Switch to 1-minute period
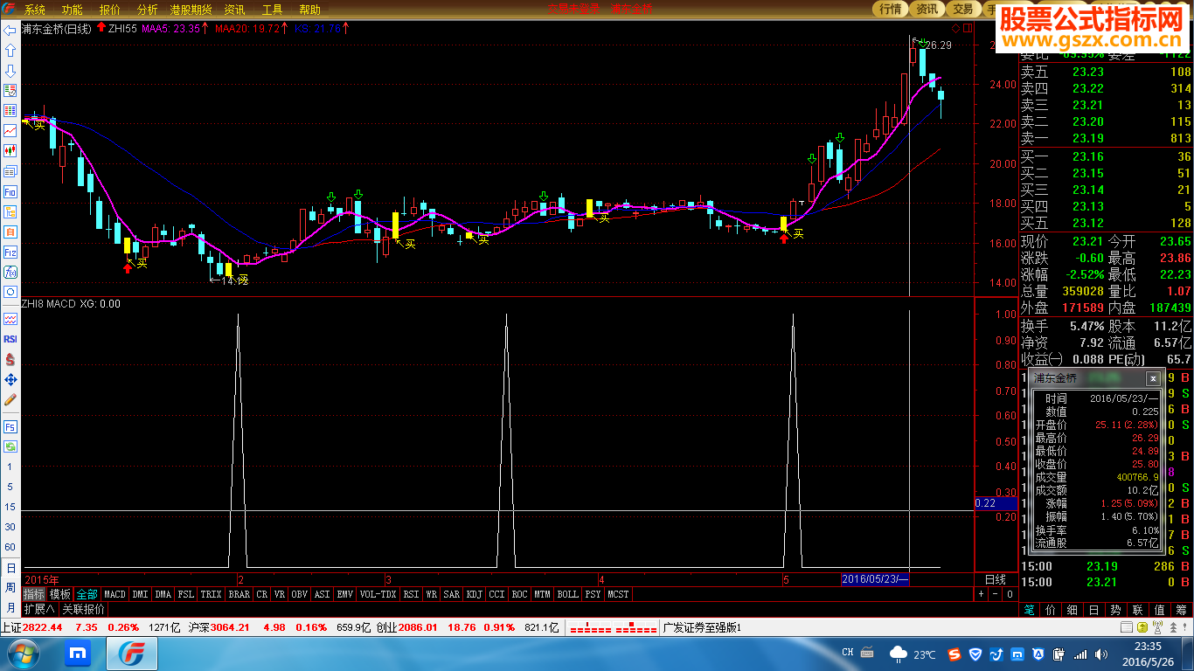The image size is (1194, 671). click(10, 467)
